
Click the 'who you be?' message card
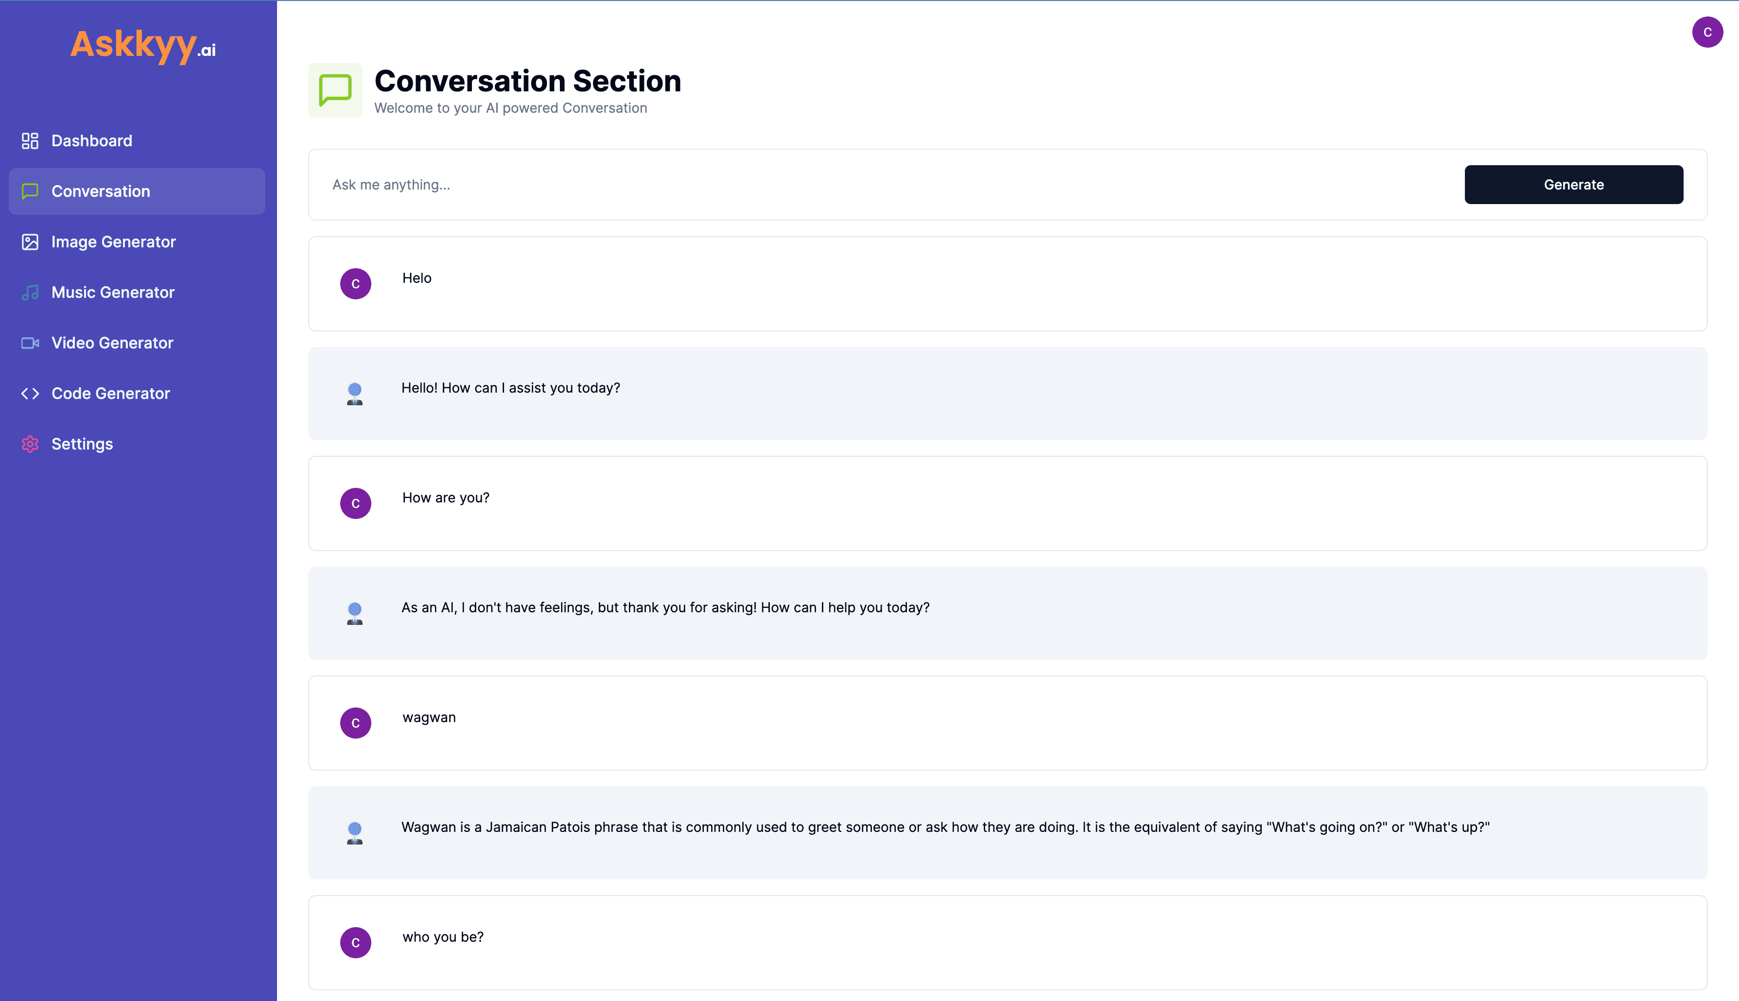pos(1007,942)
